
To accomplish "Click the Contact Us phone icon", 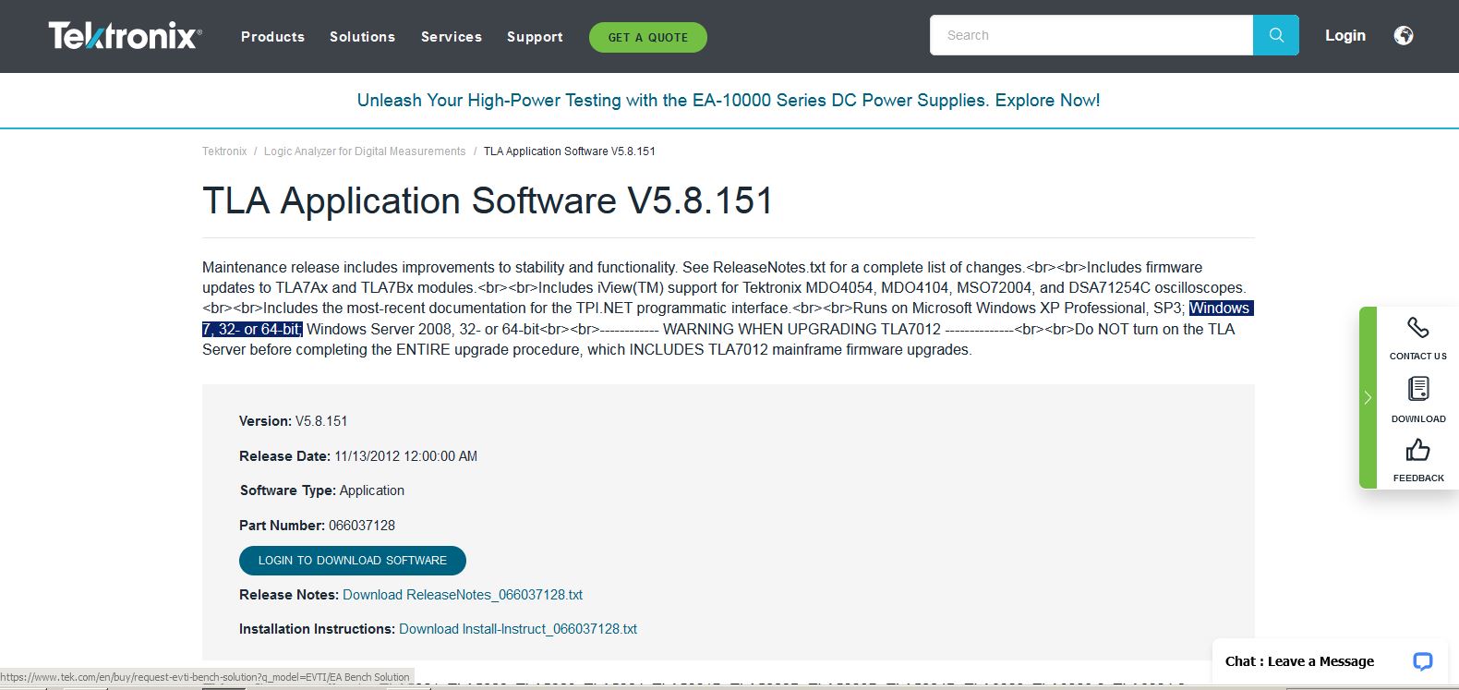I will point(1417,328).
